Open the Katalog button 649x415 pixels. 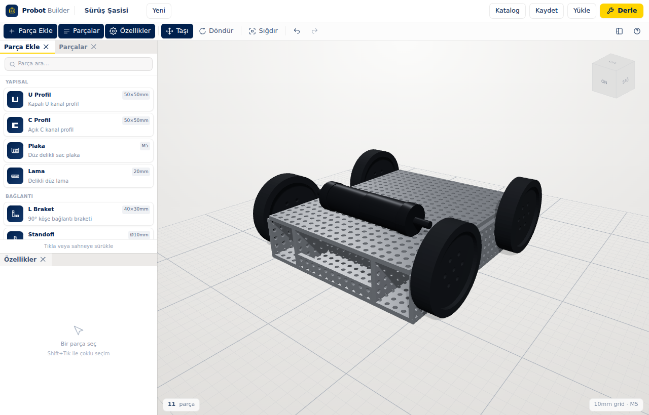click(x=507, y=11)
